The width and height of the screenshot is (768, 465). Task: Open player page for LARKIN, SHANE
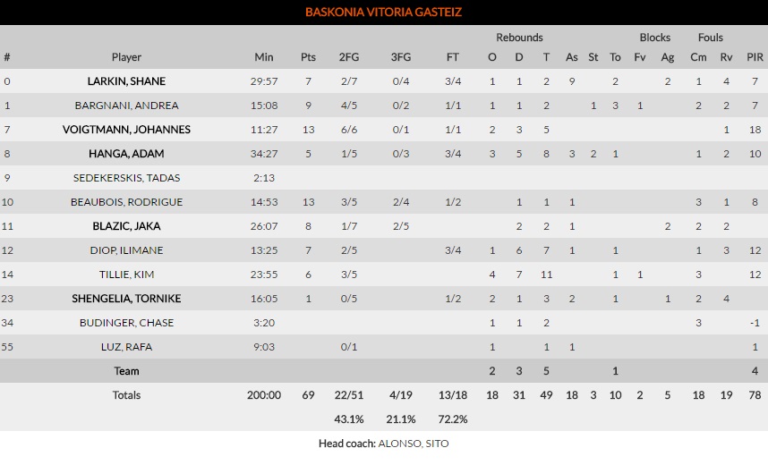[126, 81]
